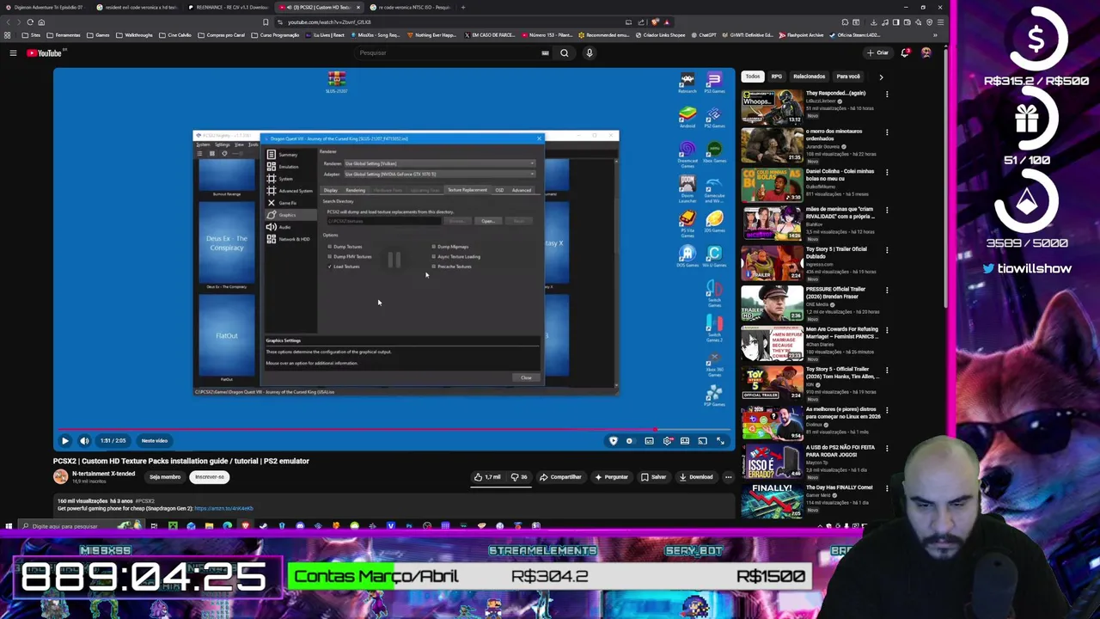Click the Brave Shields icon in the address bar
The image size is (1100, 619).
click(x=656, y=22)
